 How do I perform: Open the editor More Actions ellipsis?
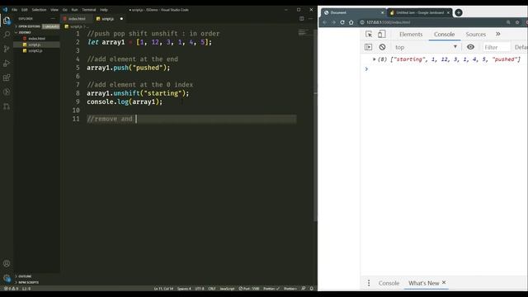pyautogui.click(x=310, y=19)
